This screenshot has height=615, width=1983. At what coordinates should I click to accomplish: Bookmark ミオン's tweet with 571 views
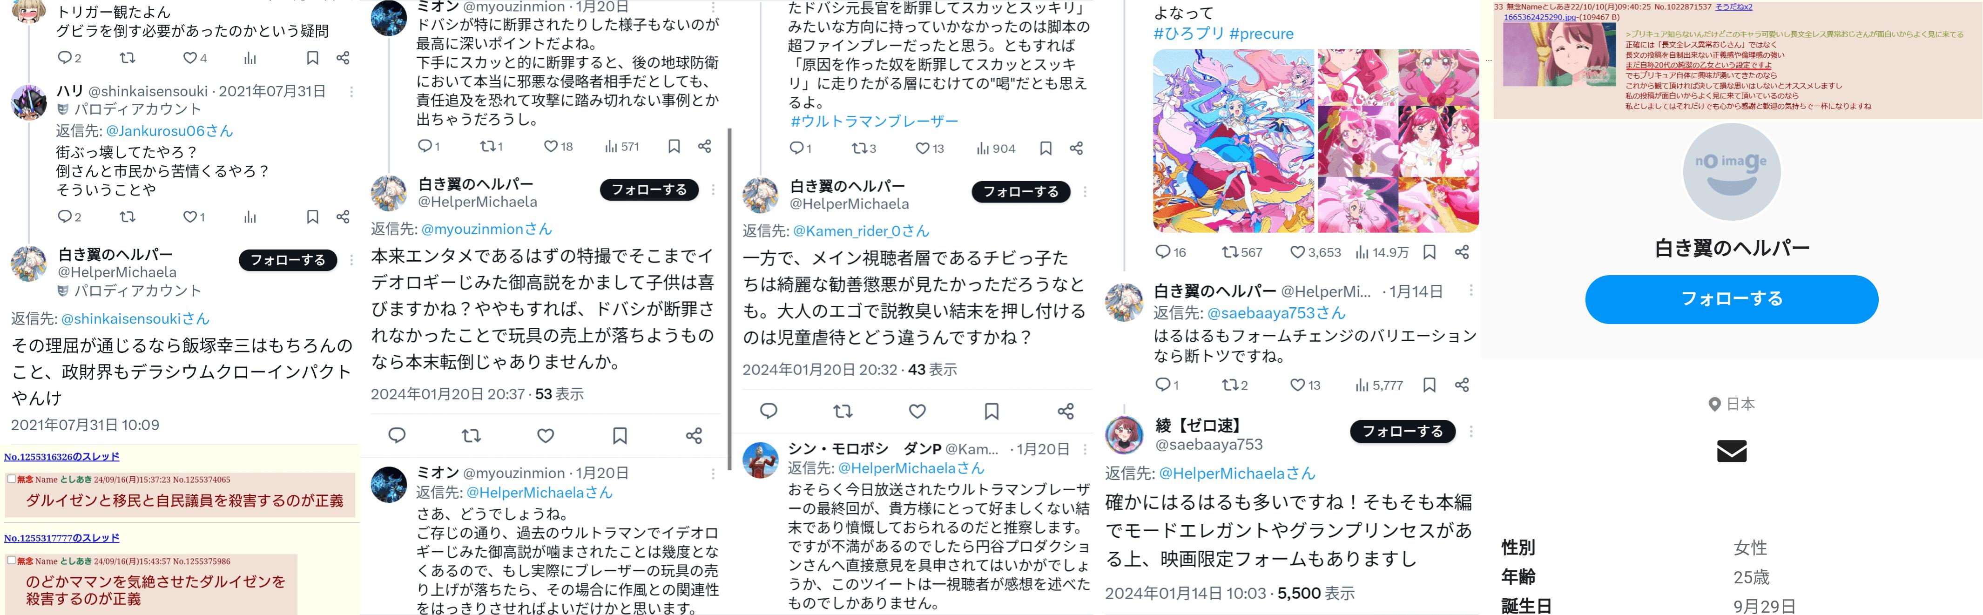pyautogui.click(x=674, y=146)
